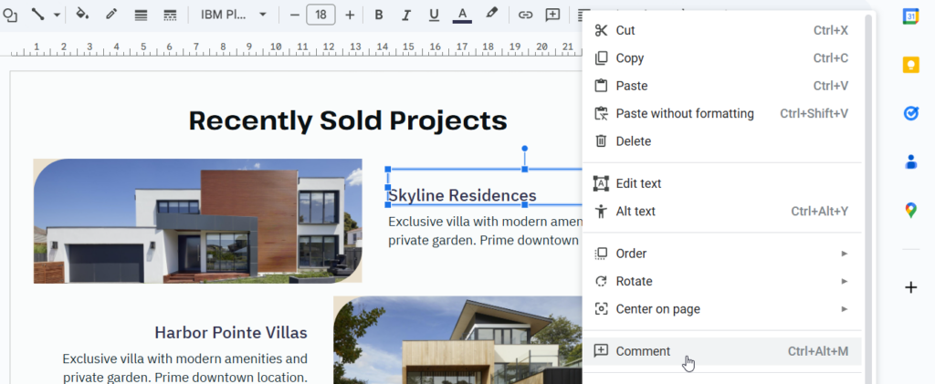Open the border dash style tool
Screen dimensions: 935x384
pos(169,15)
